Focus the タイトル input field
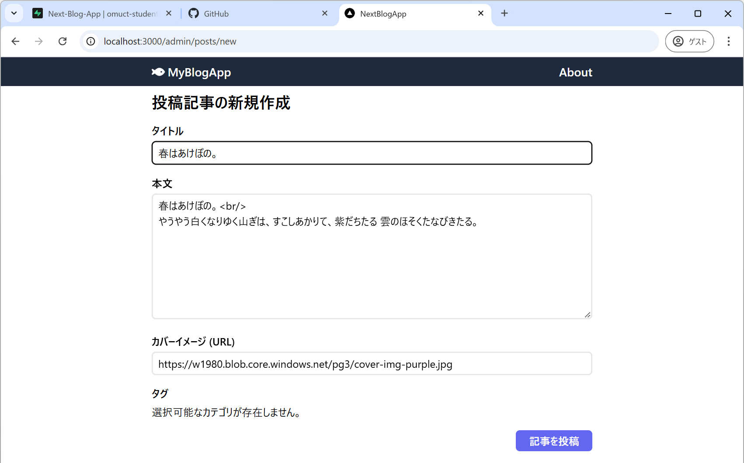 click(372, 153)
